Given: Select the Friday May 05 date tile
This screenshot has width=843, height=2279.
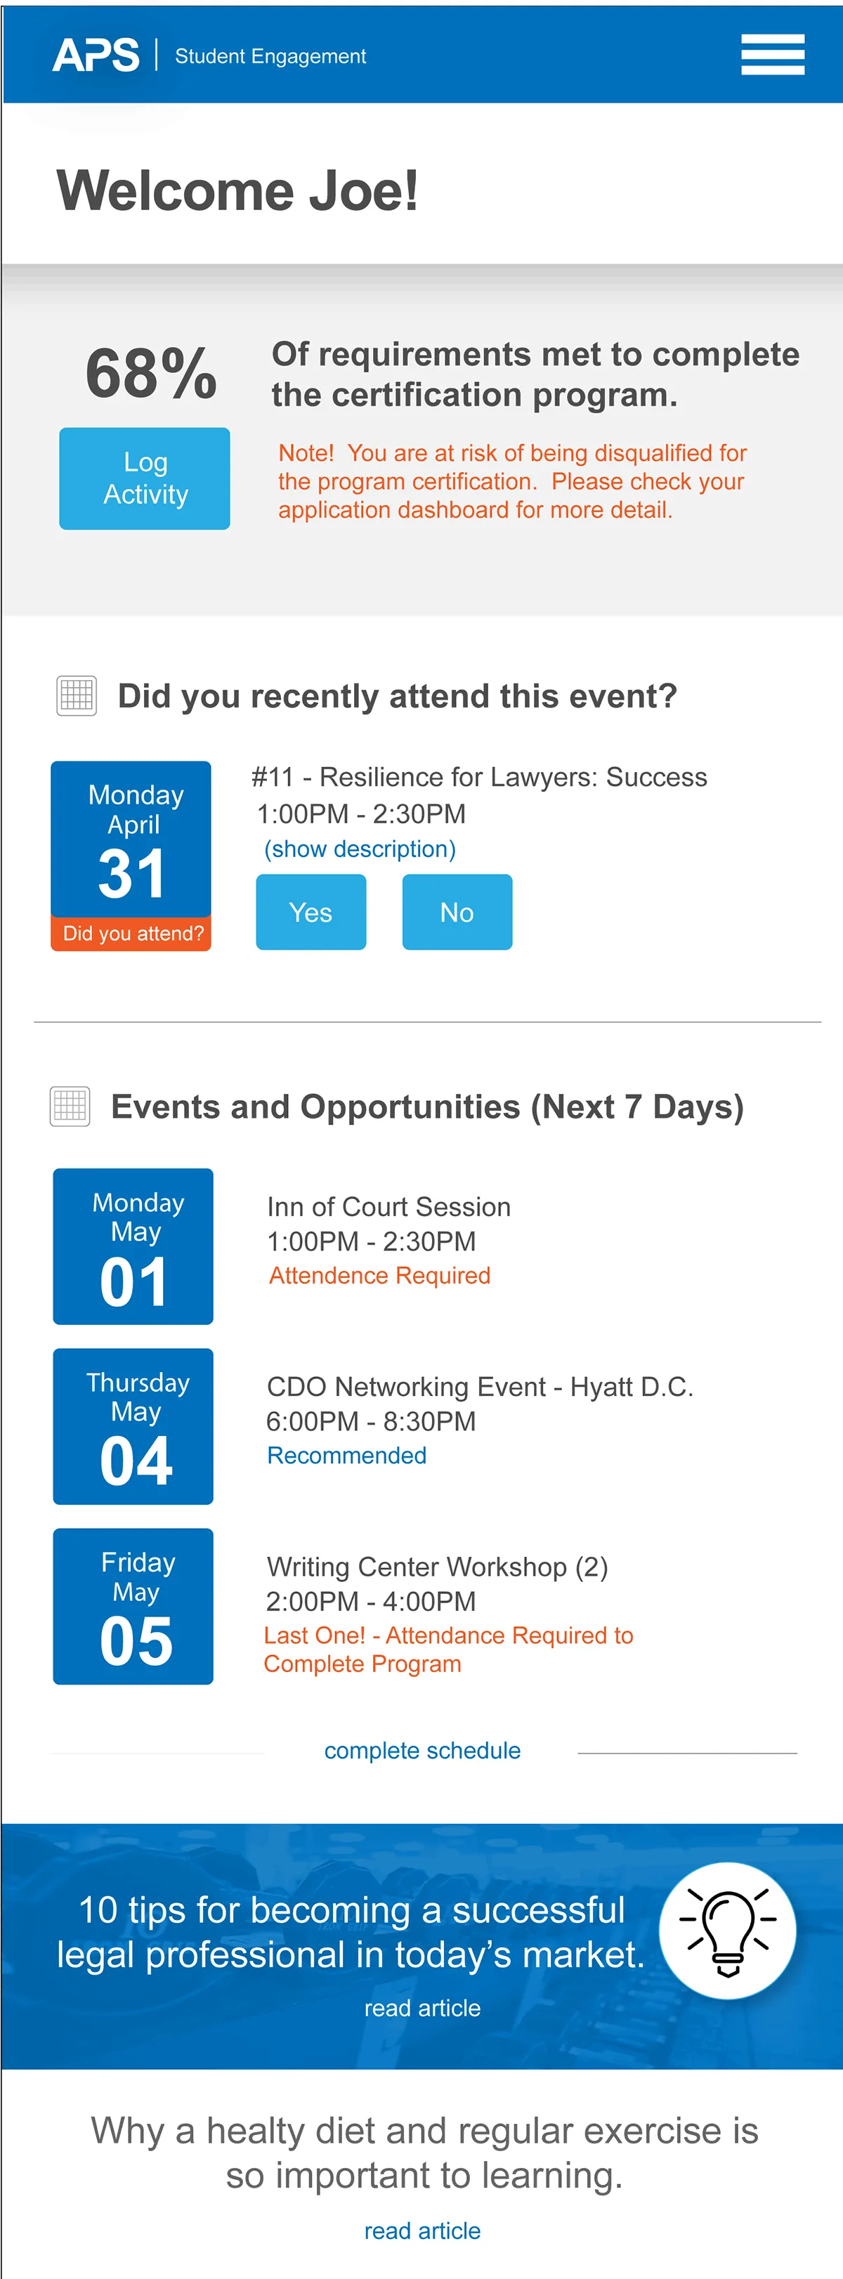Looking at the screenshot, I should (x=133, y=1606).
